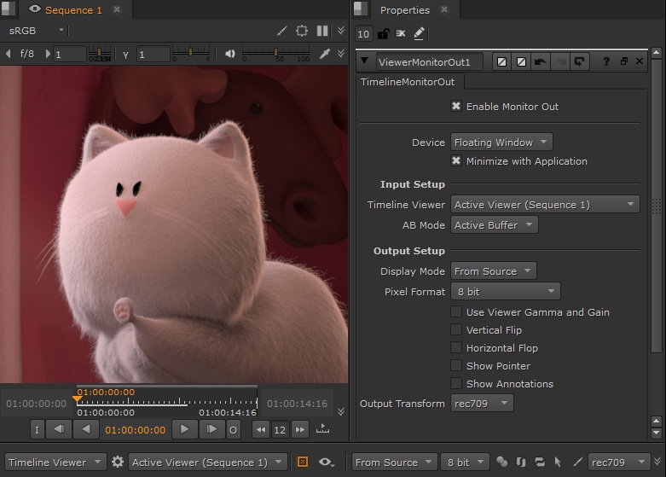Enable the Vertical Flip checkbox
This screenshot has width=666, height=477.
[x=456, y=330]
